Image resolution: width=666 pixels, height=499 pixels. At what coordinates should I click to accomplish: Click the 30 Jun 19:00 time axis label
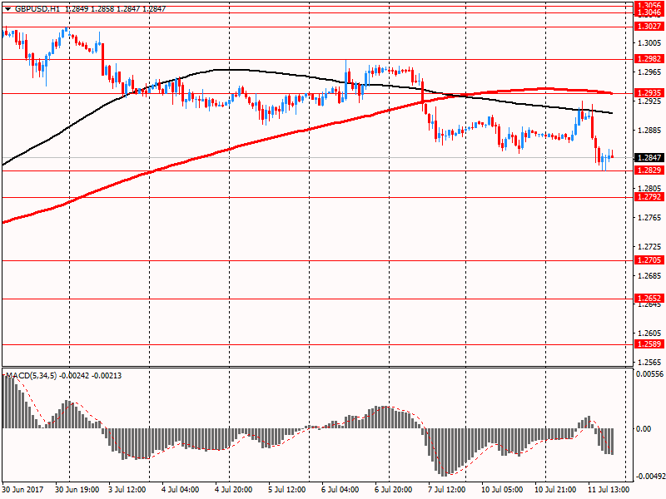click(77, 490)
